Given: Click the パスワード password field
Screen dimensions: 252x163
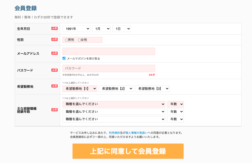Looking at the screenshot, I should 109,68.
